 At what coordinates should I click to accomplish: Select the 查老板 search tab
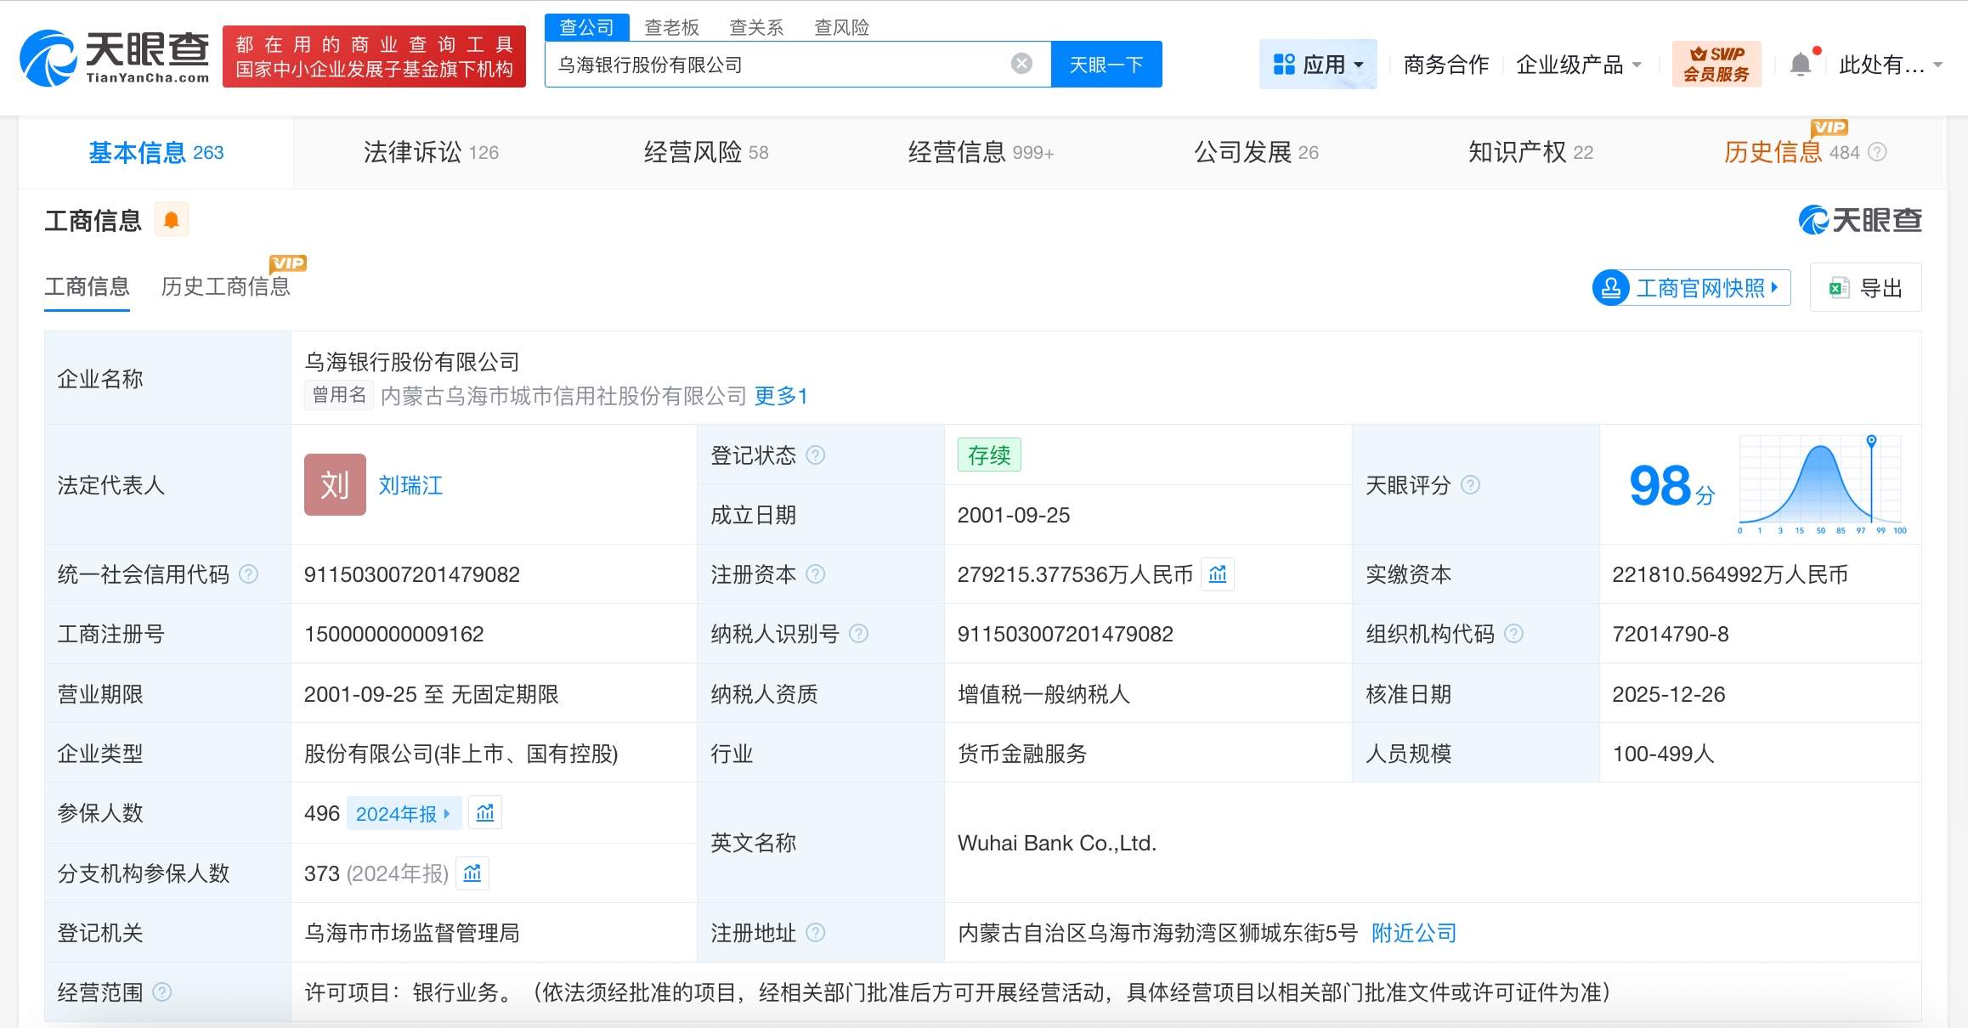click(x=671, y=27)
